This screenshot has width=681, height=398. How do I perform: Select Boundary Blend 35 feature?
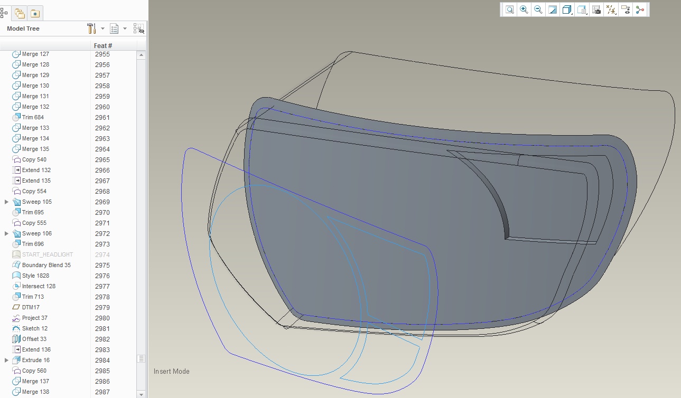click(46, 265)
